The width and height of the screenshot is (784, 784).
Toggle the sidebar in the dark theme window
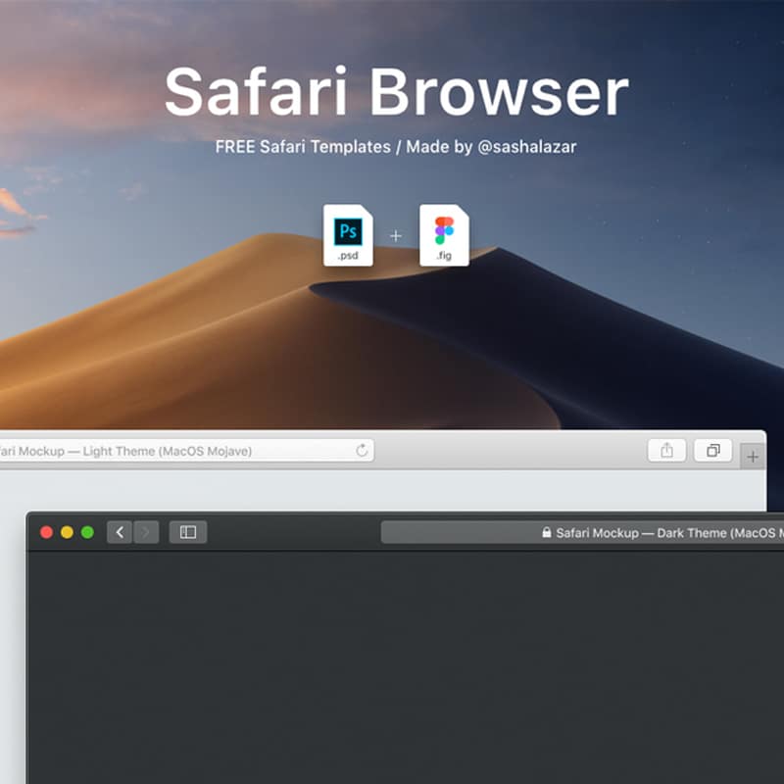[x=188, y=533]
